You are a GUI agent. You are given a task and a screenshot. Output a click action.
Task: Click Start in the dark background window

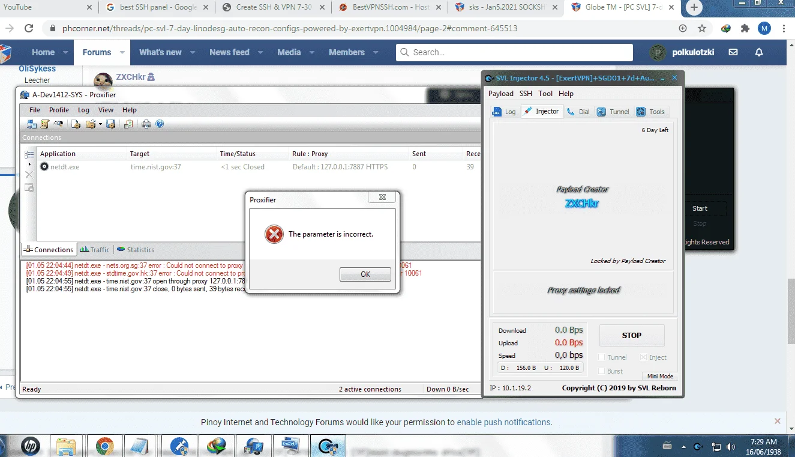(x=700, y=208)
